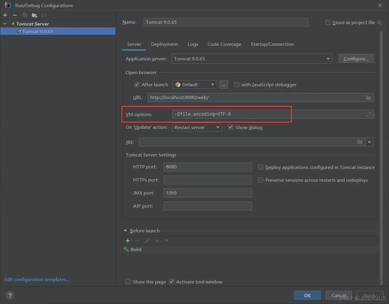
Task: Click the HTTP port input field
Action: pos(208,167)
